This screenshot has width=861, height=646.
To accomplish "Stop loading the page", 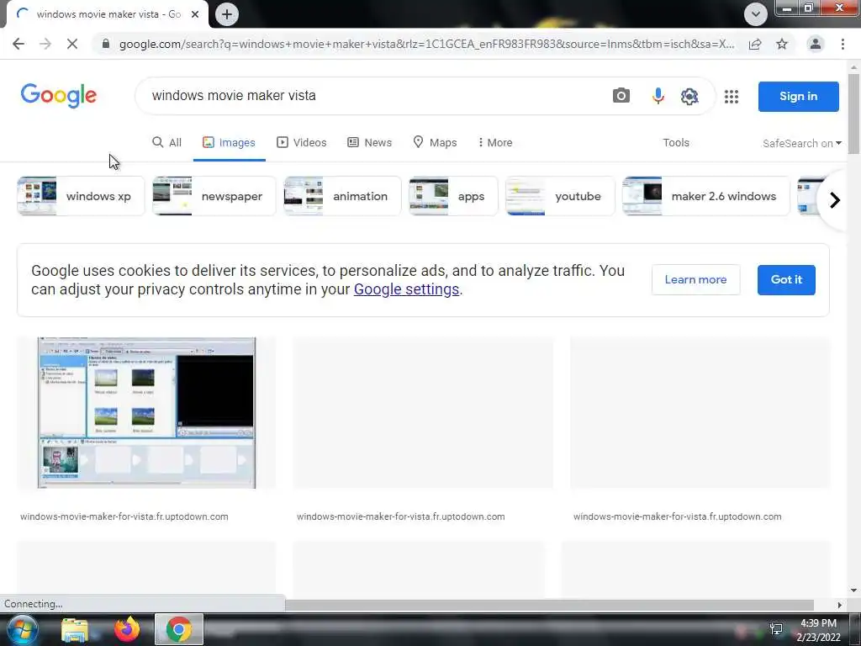I will point(72,44).
